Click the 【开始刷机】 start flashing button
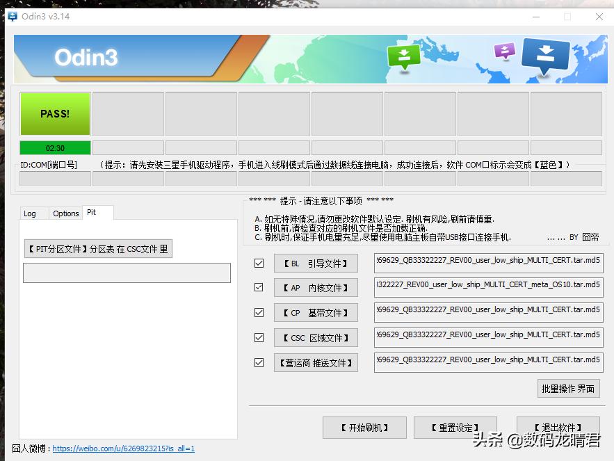Viewport: 614px width, 461px height. tap(364, 428)
